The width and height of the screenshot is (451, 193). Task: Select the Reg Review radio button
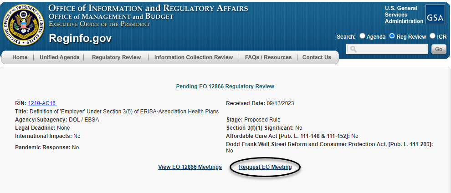[392, 36]
